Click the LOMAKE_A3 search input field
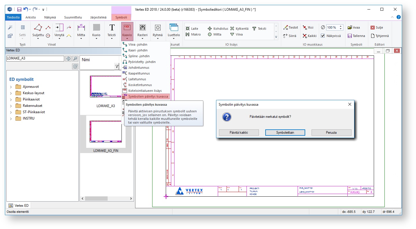This screenshot has height=229, width=416. tap(35, 59)
